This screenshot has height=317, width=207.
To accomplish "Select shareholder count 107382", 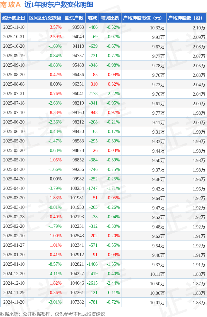I will (77, 302).
